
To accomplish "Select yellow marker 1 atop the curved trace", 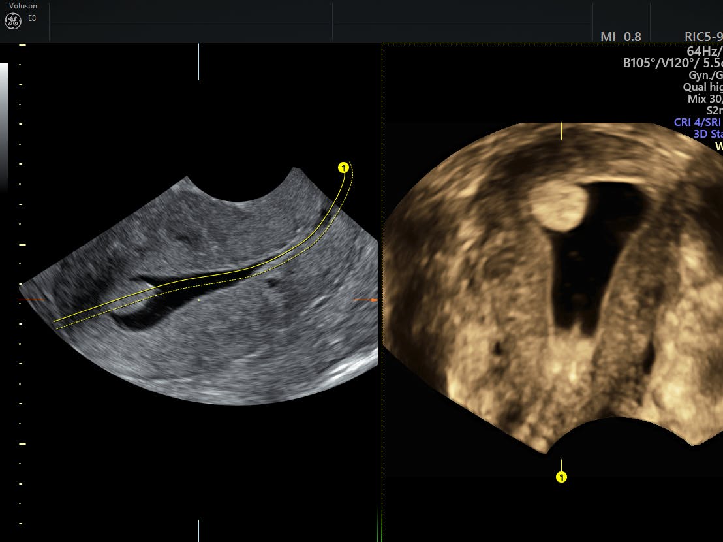I will point(343,168).
